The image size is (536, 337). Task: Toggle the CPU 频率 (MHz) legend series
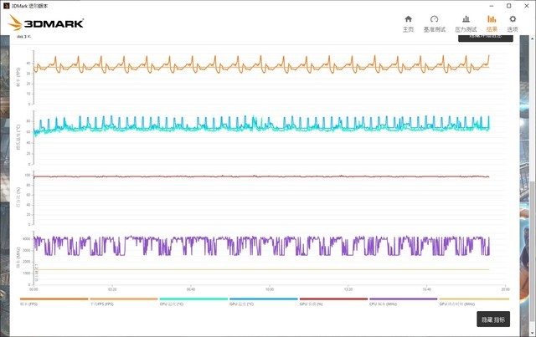pos(404,301)
